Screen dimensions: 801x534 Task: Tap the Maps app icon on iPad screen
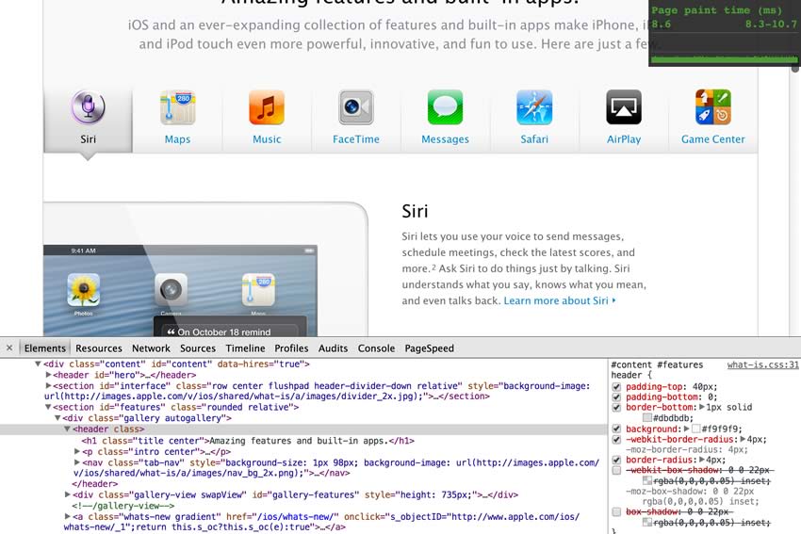(258, 290)
